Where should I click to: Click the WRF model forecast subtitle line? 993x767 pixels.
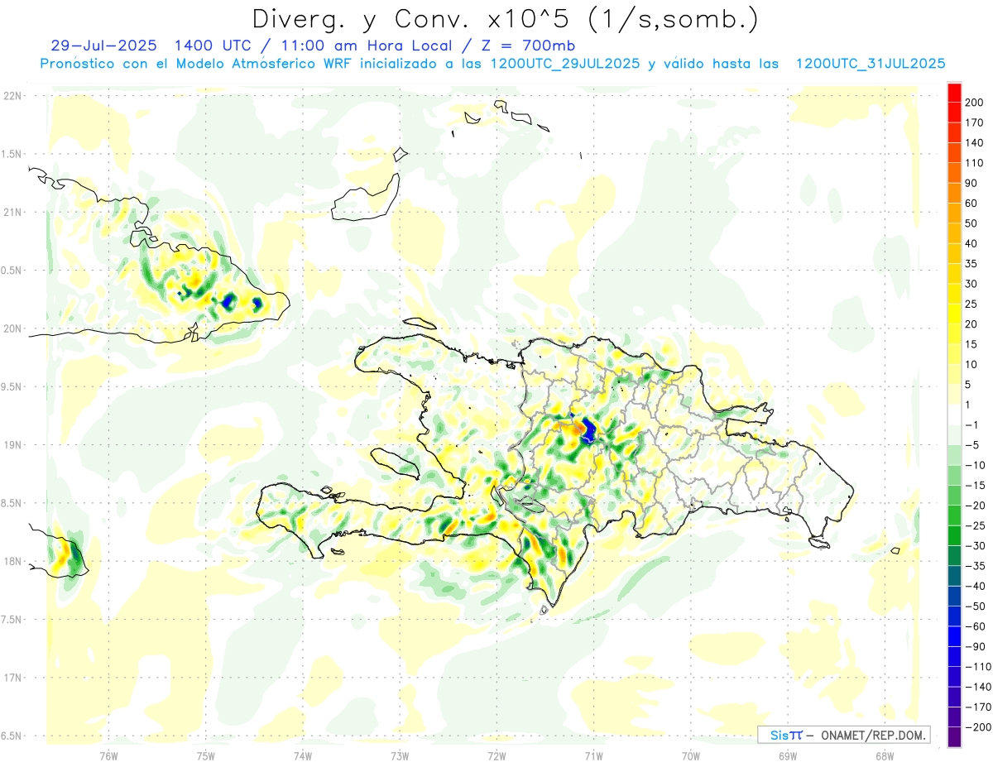(x=492, y=64)
